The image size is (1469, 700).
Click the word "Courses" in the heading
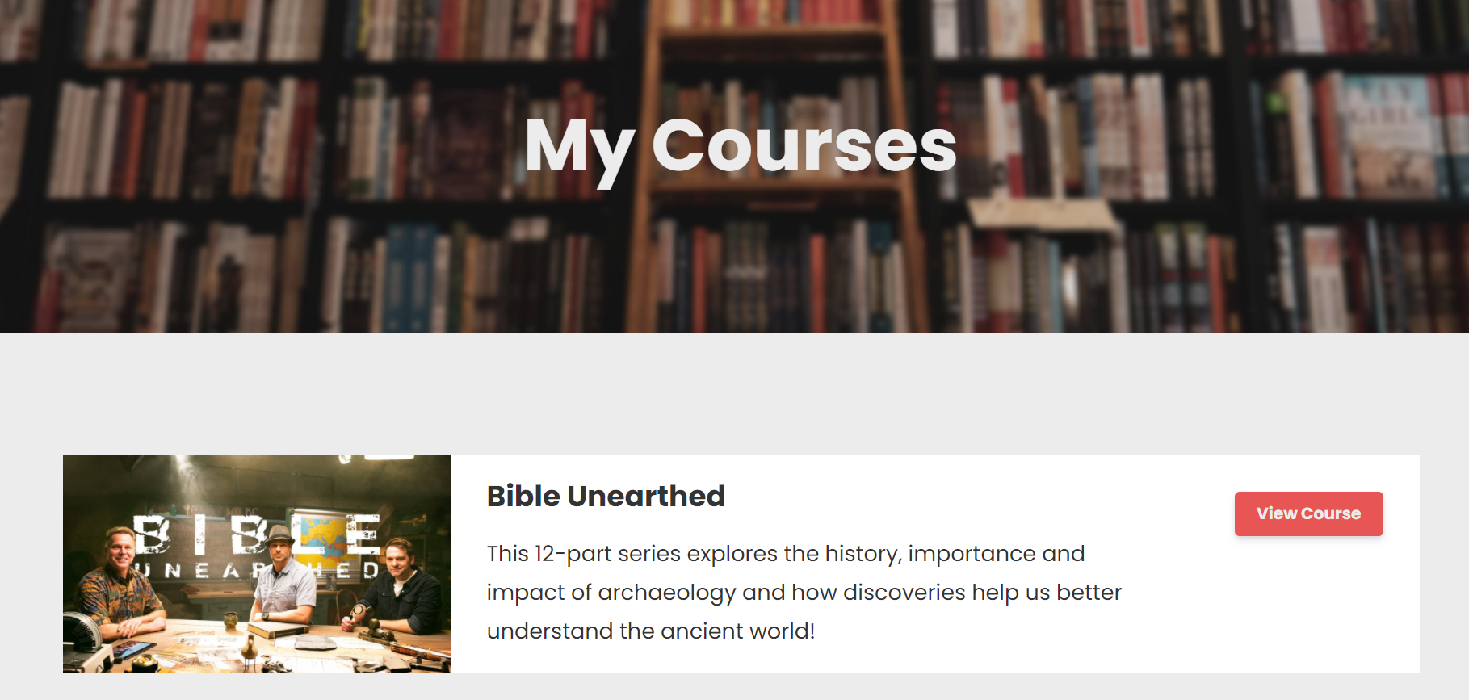804,147
